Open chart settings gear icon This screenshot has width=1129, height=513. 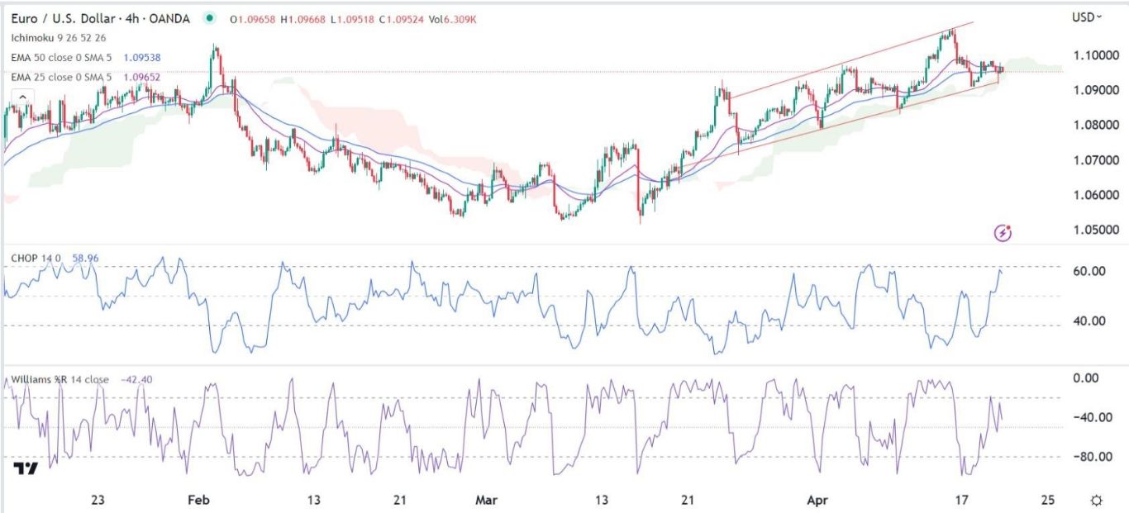pos(1096,500)
